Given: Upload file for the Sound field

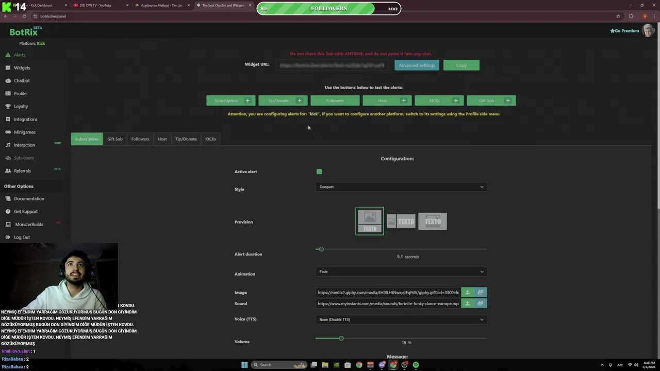Looking at the screenshot, I should pos(468,303).
